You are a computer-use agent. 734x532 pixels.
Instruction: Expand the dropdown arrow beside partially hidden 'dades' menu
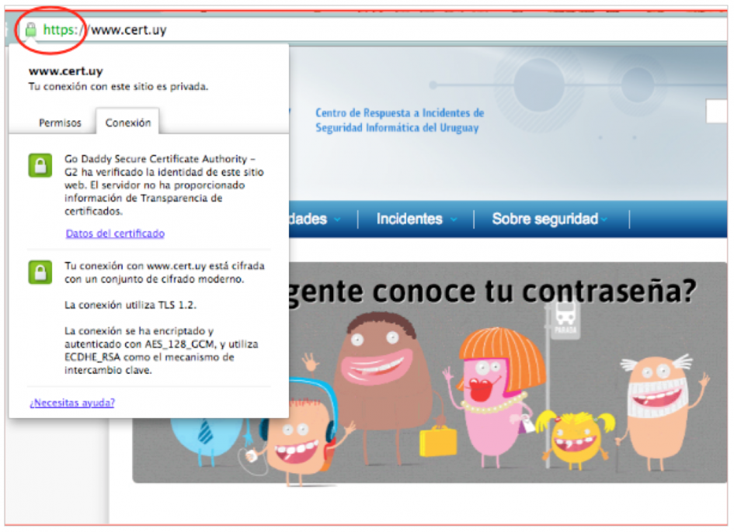(x=338, y=219)
